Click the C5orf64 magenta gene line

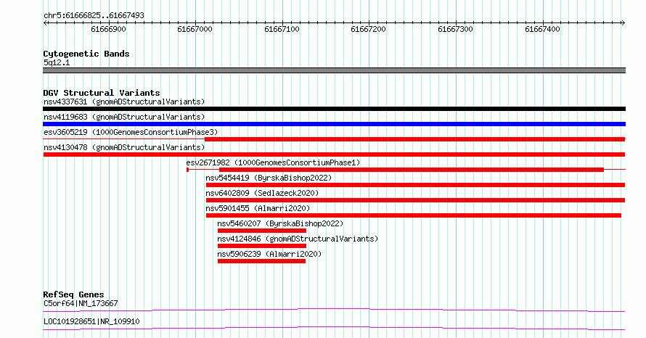pyautogui.click(x=334, y=310)
